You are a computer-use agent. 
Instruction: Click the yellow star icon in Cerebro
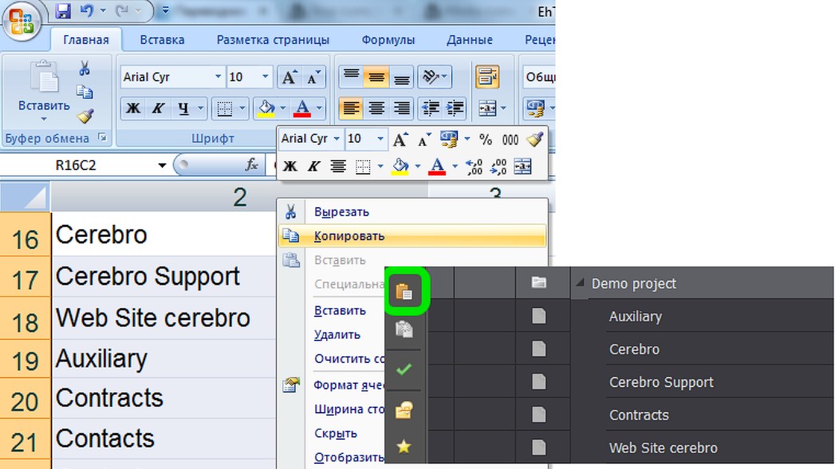pos(404,446)
